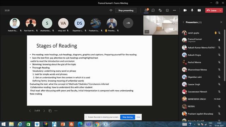Screen dimensions: 226x127
Task: Switch to Microsoft Teams on the taskbar
Action: [x=89, y=124]
